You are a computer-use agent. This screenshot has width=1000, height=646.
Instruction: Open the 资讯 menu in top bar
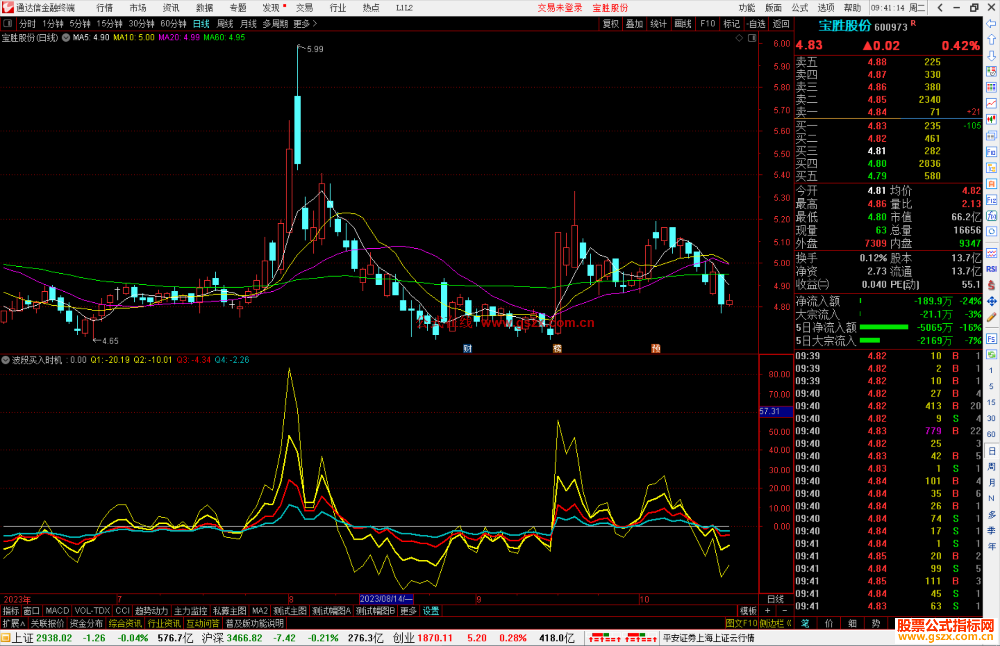[171, 8]
